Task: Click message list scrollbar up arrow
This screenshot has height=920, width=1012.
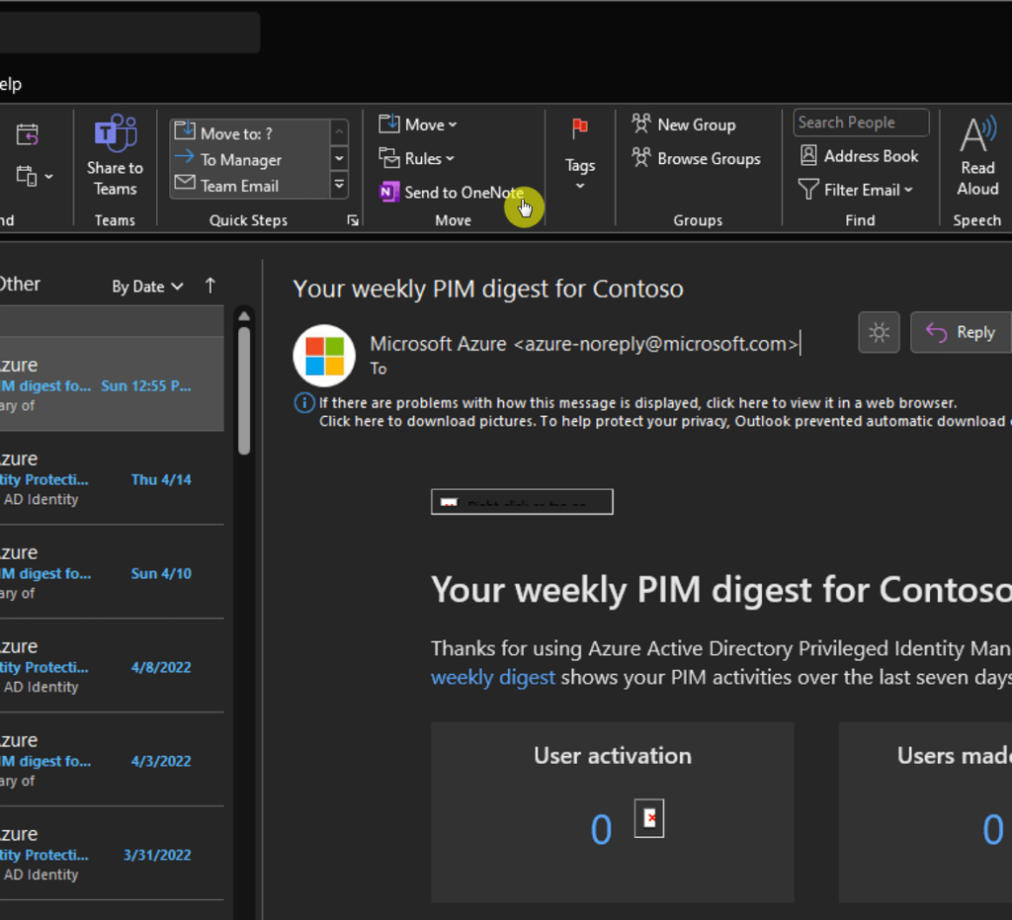Action: click(244, 316)
